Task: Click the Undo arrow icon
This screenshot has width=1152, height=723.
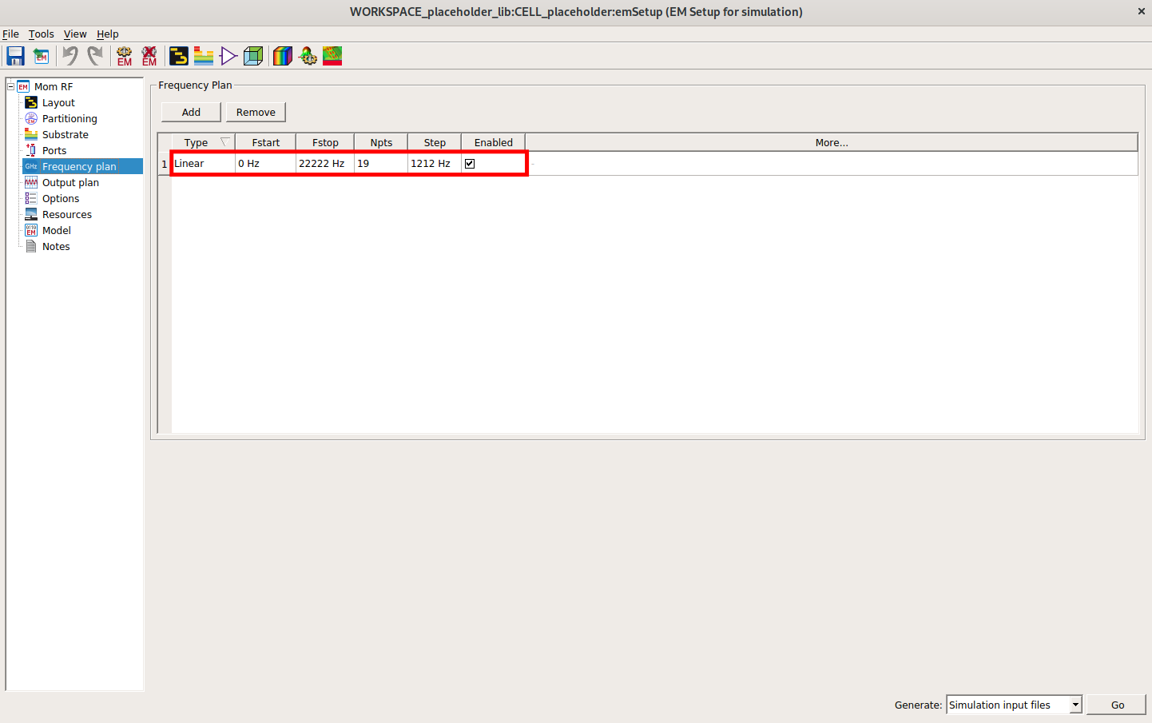Action: [70, 56]
